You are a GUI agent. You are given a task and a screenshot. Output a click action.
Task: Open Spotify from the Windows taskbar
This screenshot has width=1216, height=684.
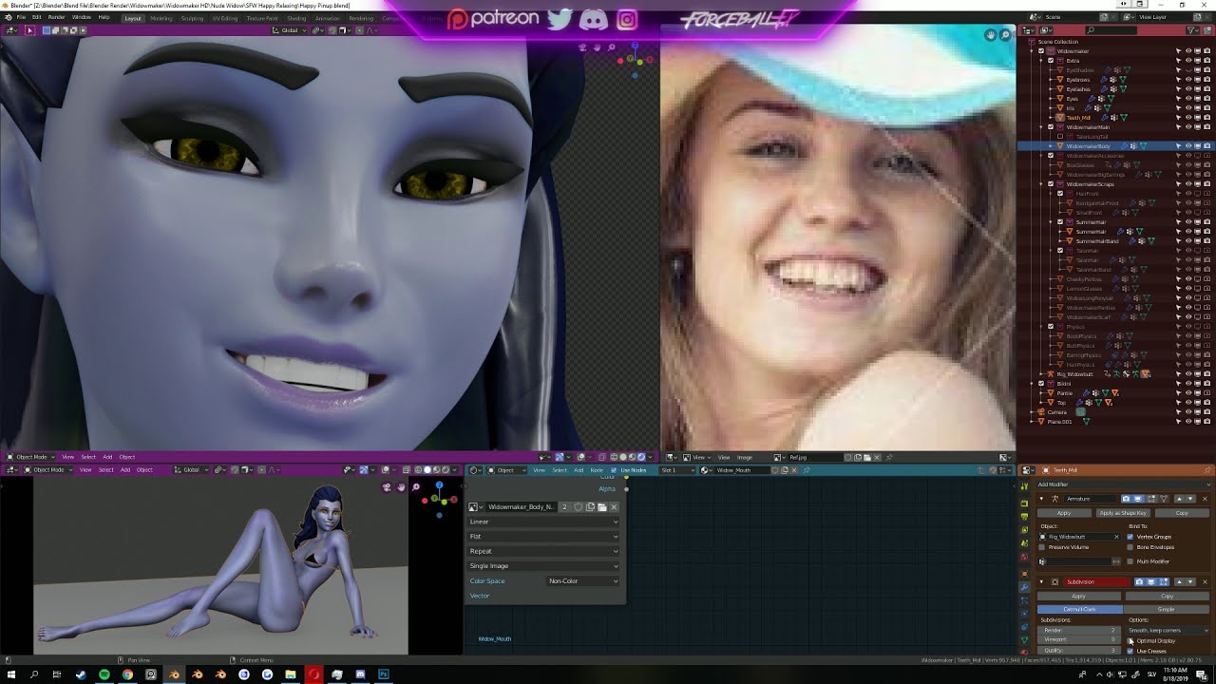104,674
